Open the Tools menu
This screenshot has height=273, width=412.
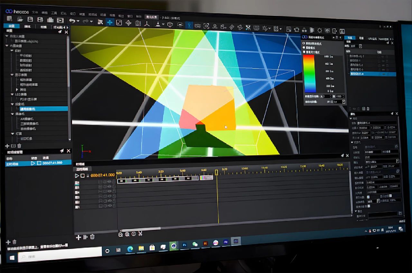(x=54, y=13)
